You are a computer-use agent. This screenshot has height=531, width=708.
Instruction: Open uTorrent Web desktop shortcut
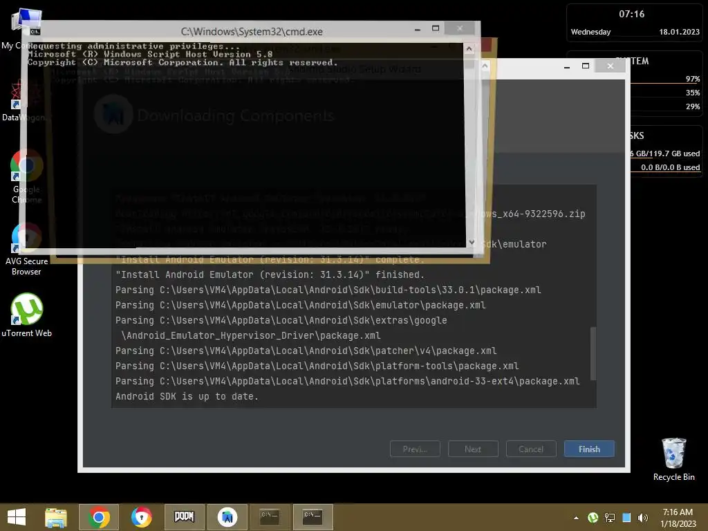(x=27, y=315)
